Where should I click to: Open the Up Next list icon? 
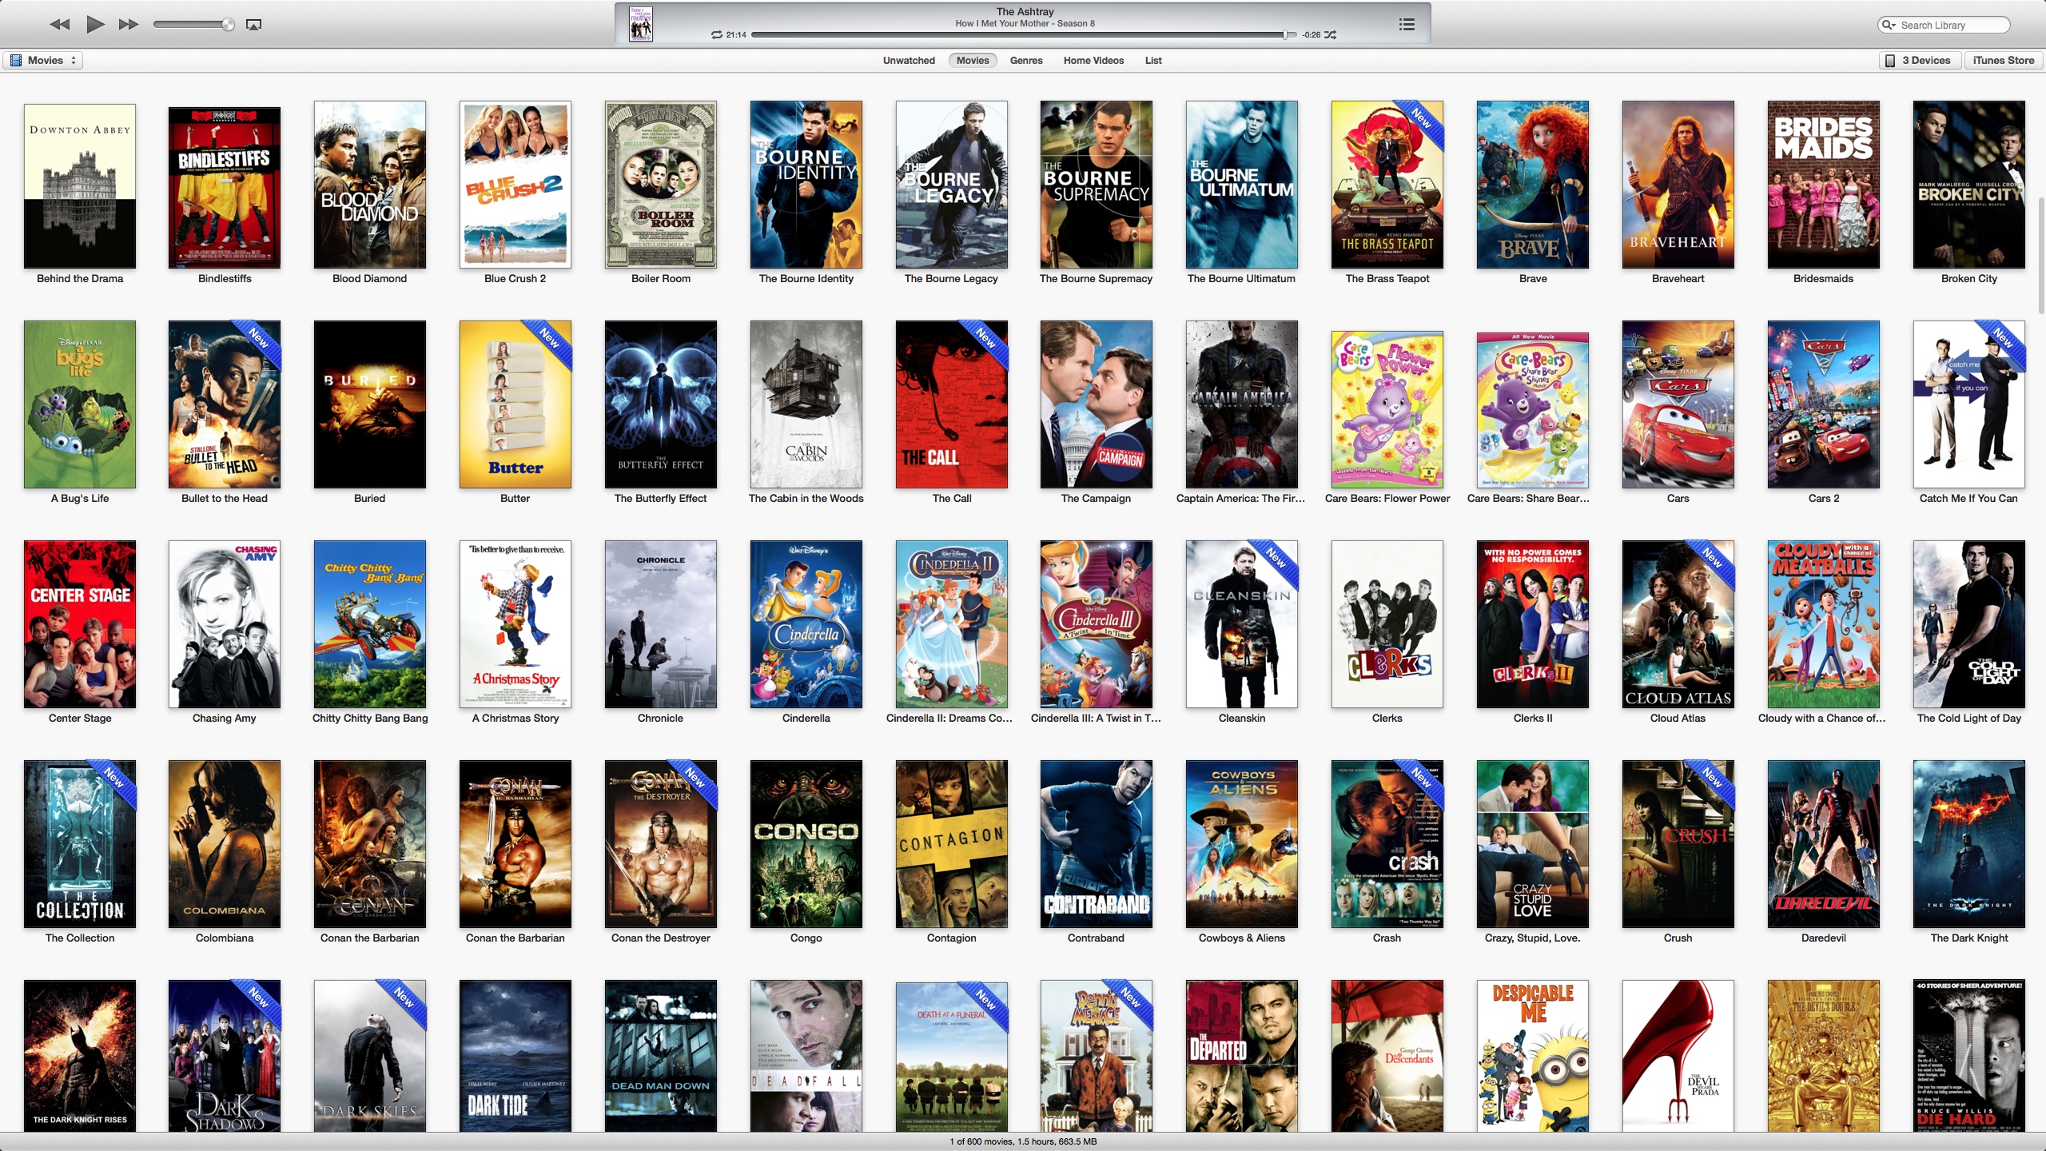(x=1407, y=25)
